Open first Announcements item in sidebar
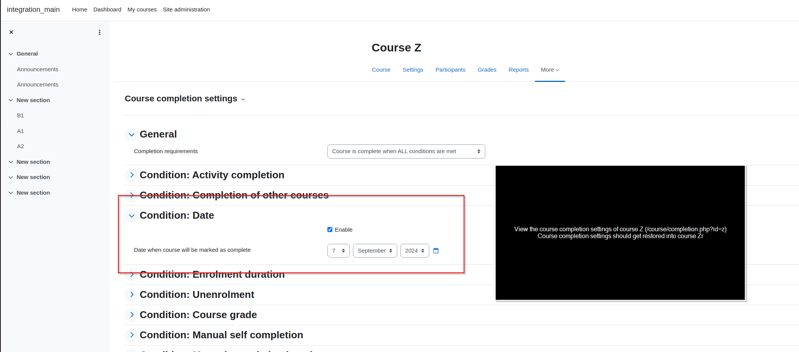The width and height of the screenshot is (799, 352). (x=37, y=69)
